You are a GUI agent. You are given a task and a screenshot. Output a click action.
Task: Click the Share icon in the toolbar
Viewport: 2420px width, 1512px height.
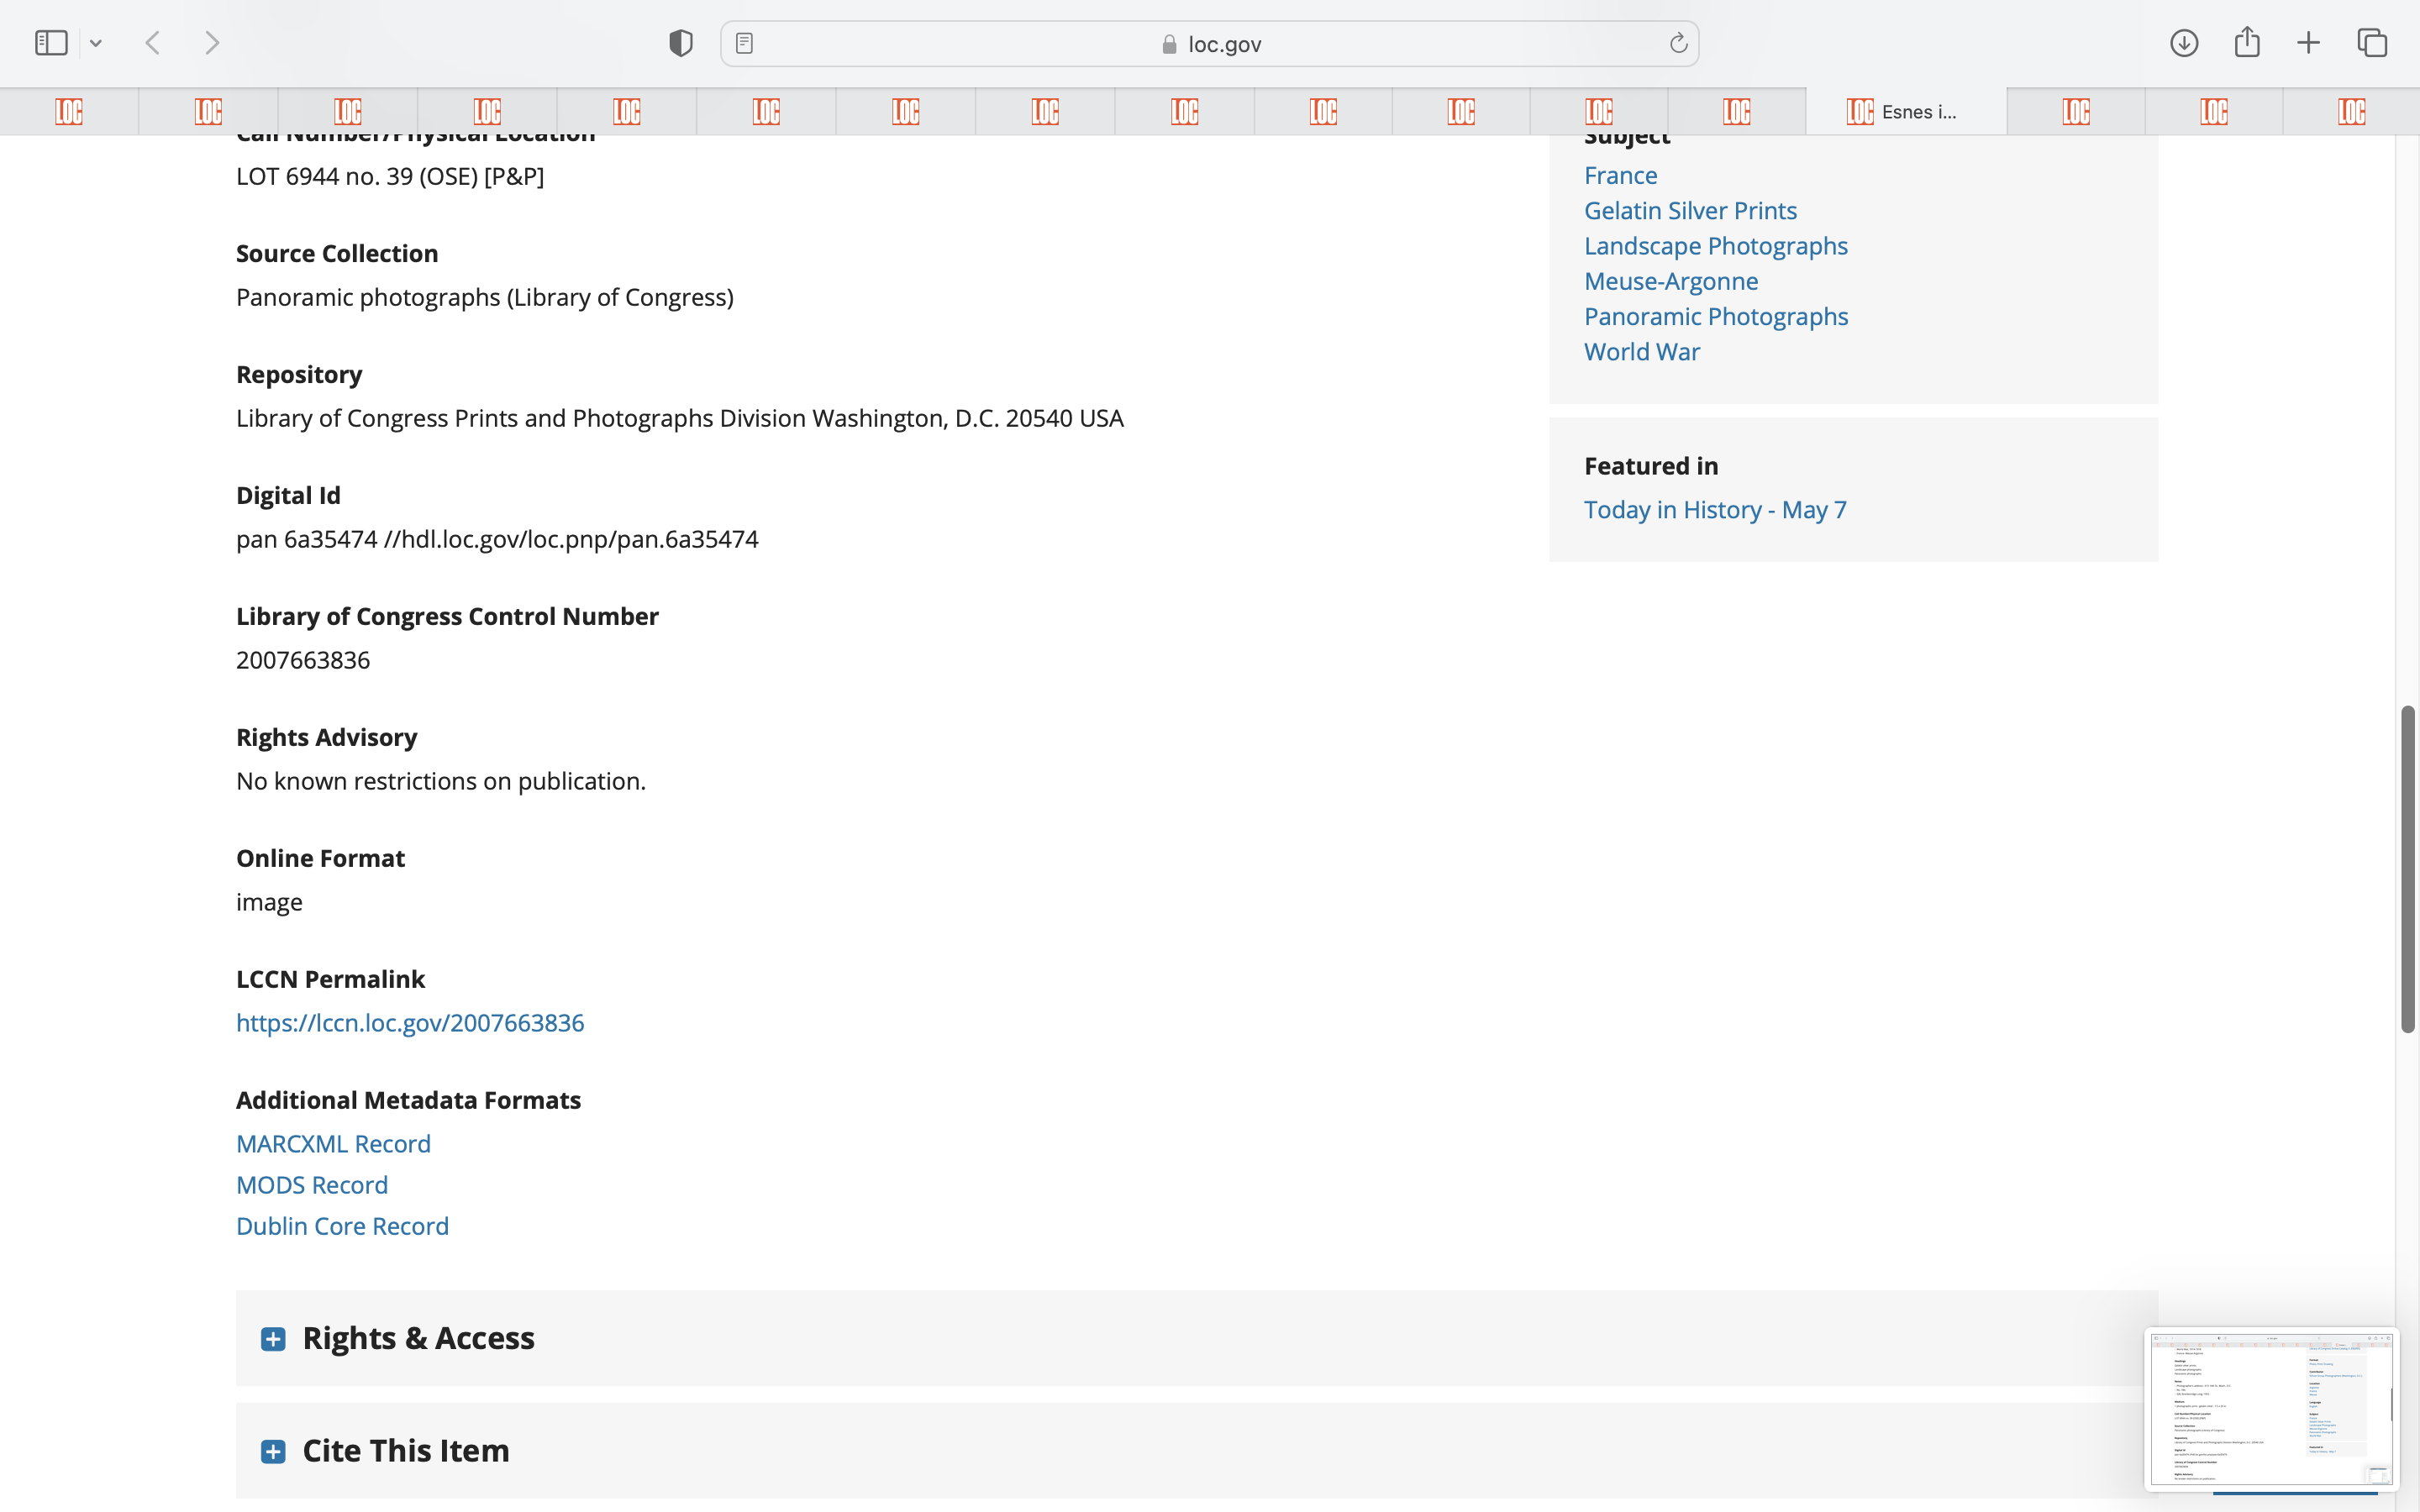(2247, 43)
